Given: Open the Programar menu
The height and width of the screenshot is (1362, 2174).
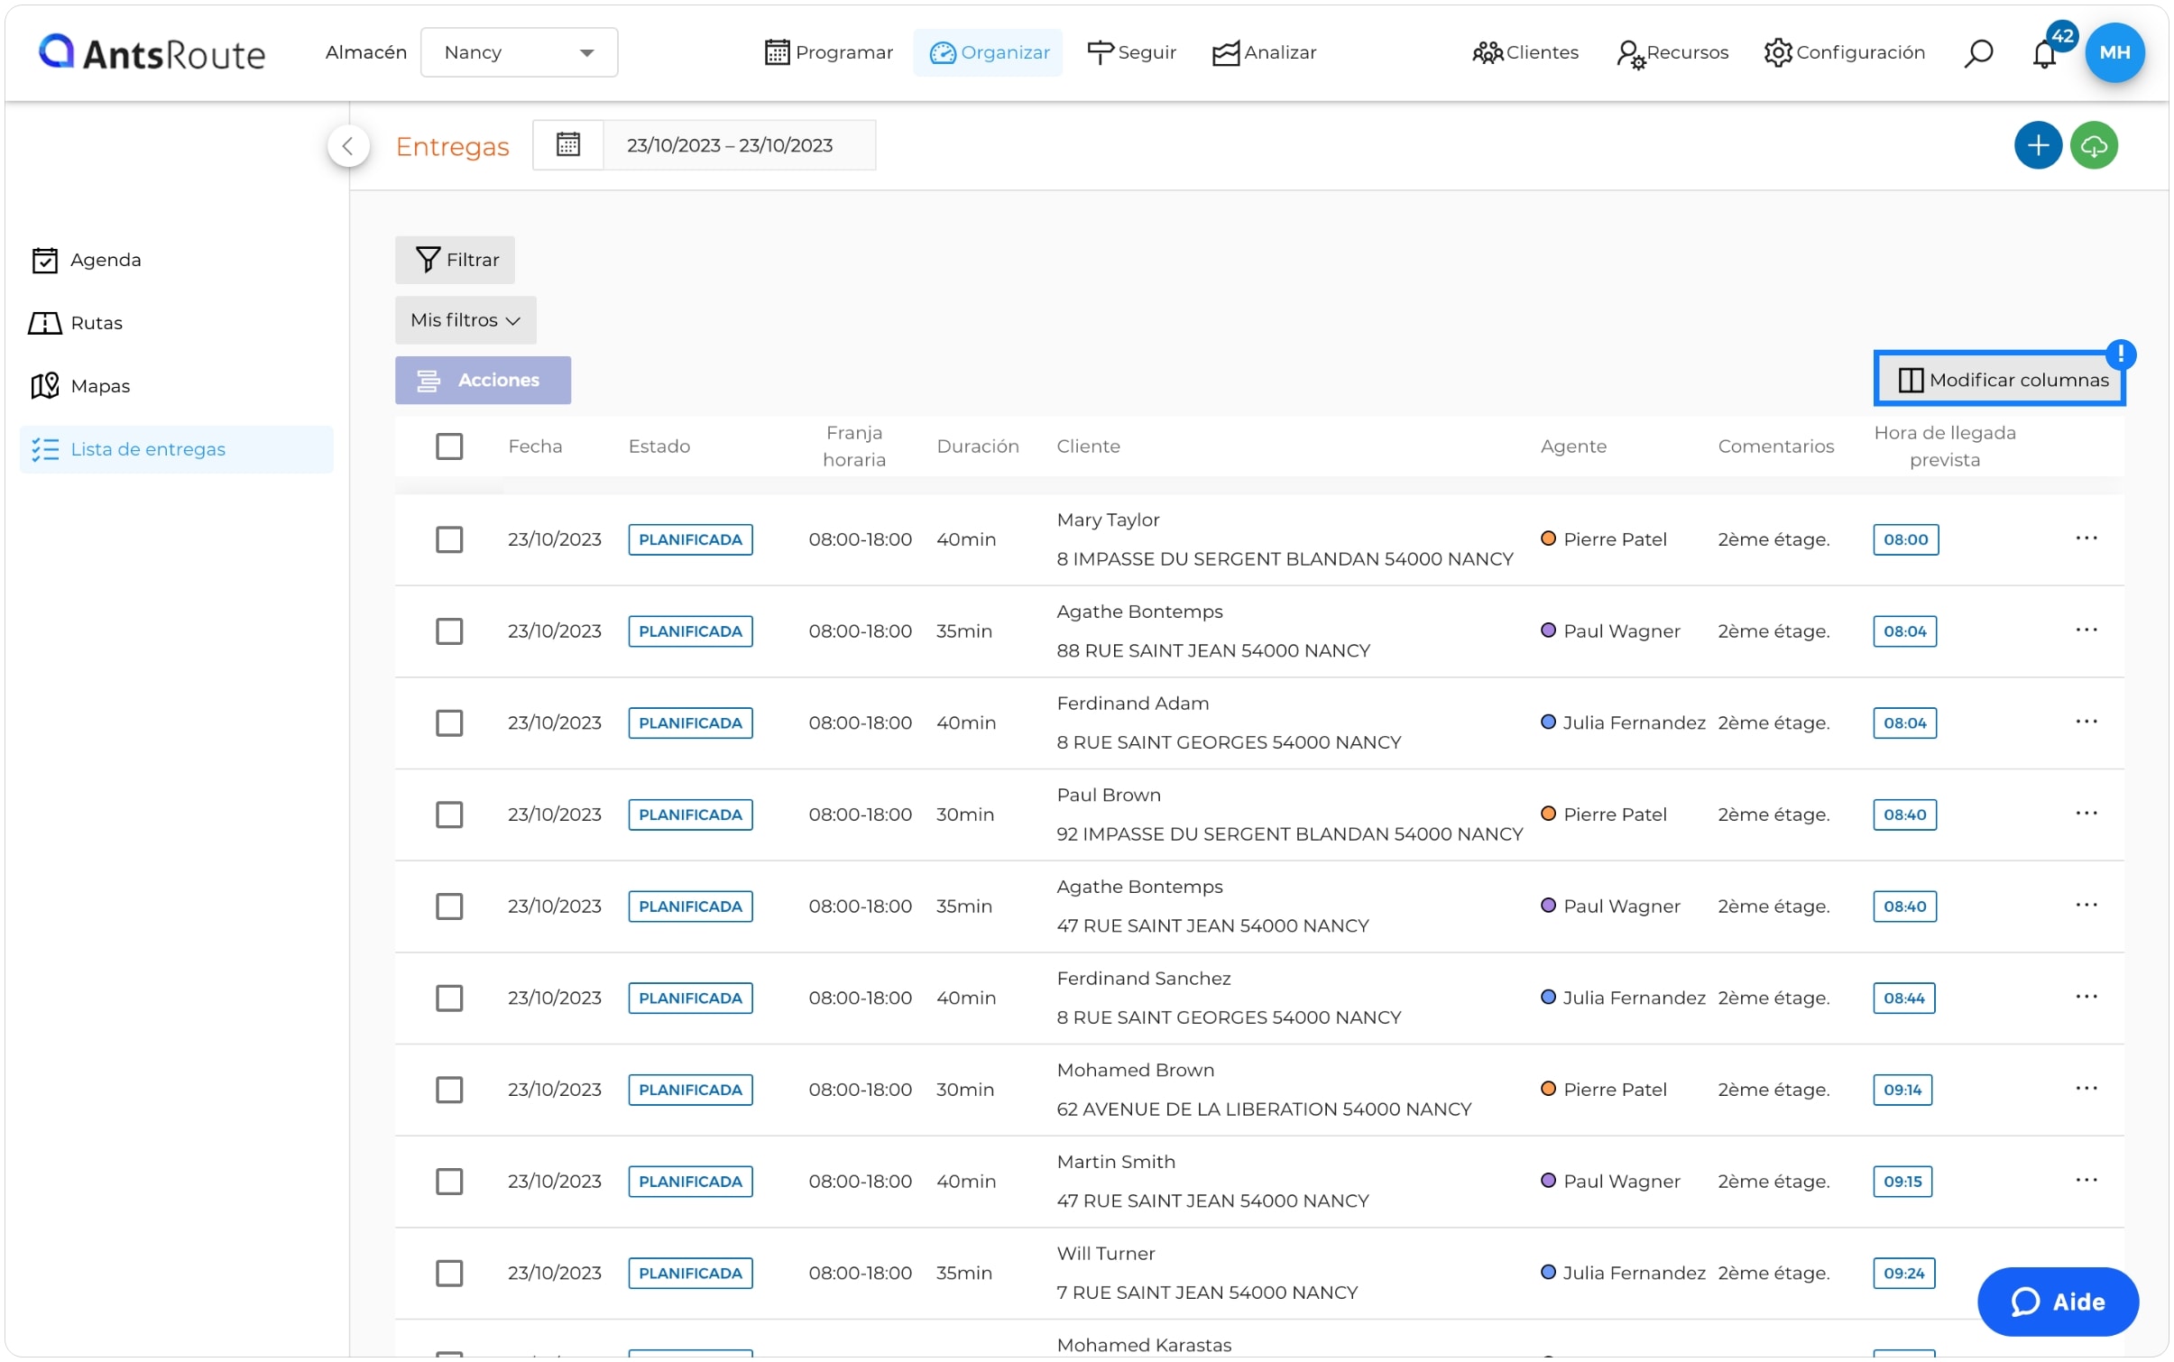Looking at the screenshot, I should 828,52.
